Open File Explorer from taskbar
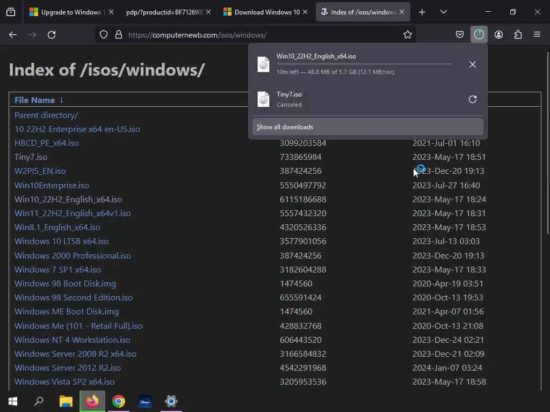550x412 pixels. click(66, 401)
